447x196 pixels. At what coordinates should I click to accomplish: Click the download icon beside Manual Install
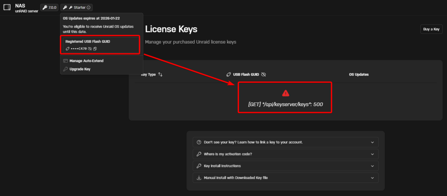pyautogui.click(x=199, y=178)
